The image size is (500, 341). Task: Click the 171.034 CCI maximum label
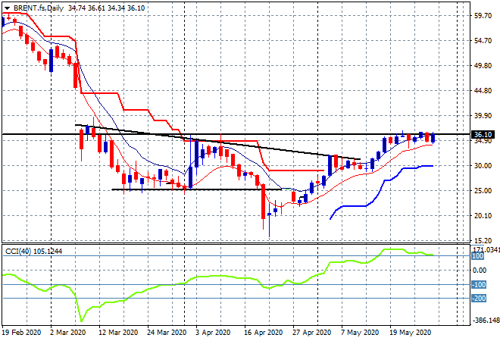click(x=486, y=249)
